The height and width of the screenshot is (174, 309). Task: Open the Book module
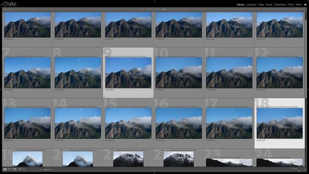(x=269, y=4)
